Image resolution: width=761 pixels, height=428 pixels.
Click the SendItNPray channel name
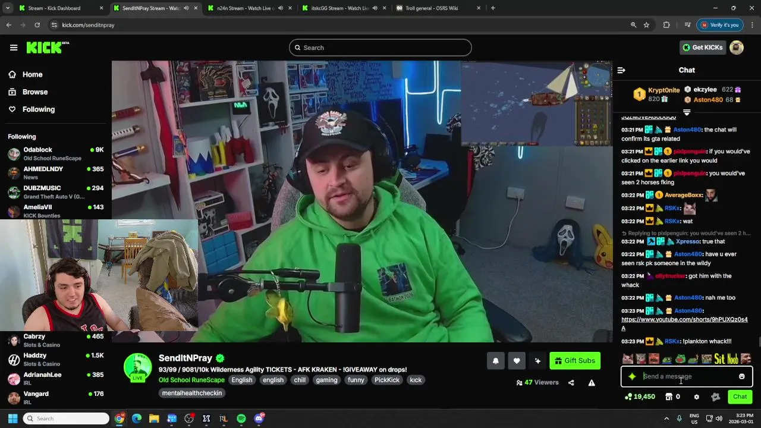point(185,358)
